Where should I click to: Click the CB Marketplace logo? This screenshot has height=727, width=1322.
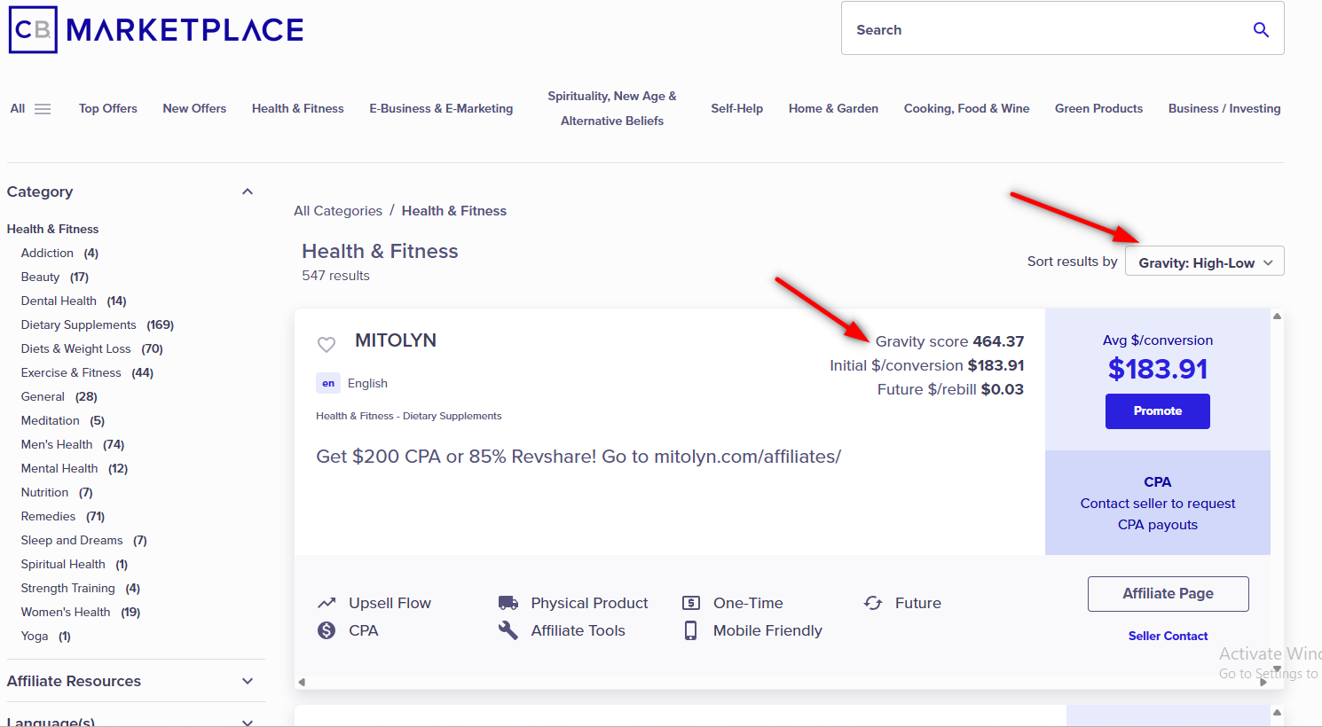click(x=156, y=30)
